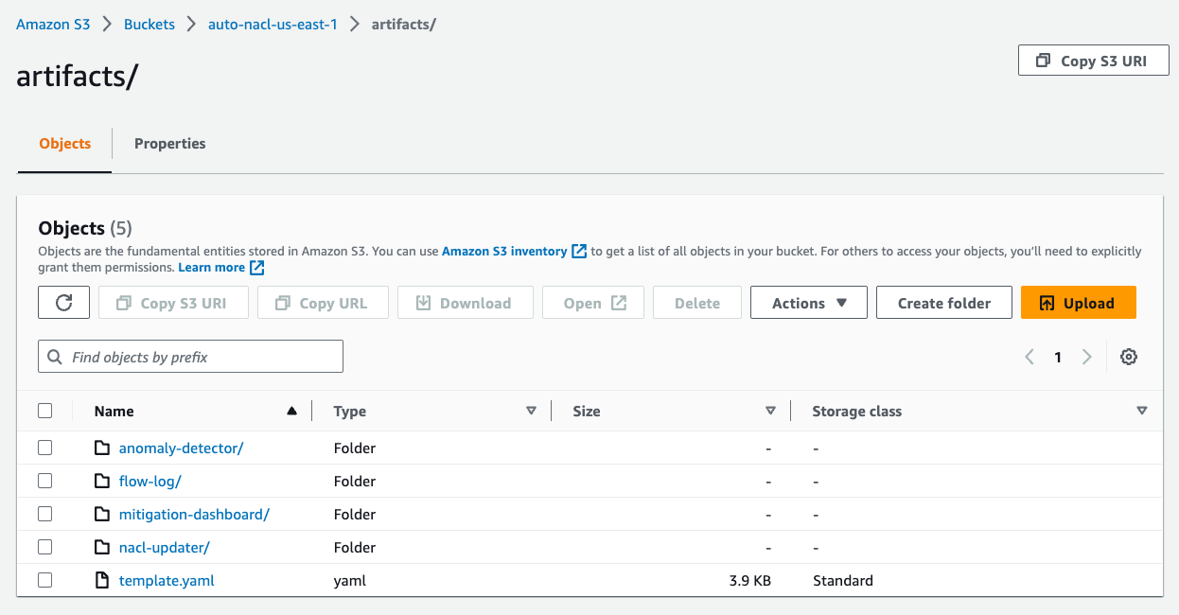Click the Copy URL icon button
Viewport: 1179px width, 615px height.
[282, 302]
